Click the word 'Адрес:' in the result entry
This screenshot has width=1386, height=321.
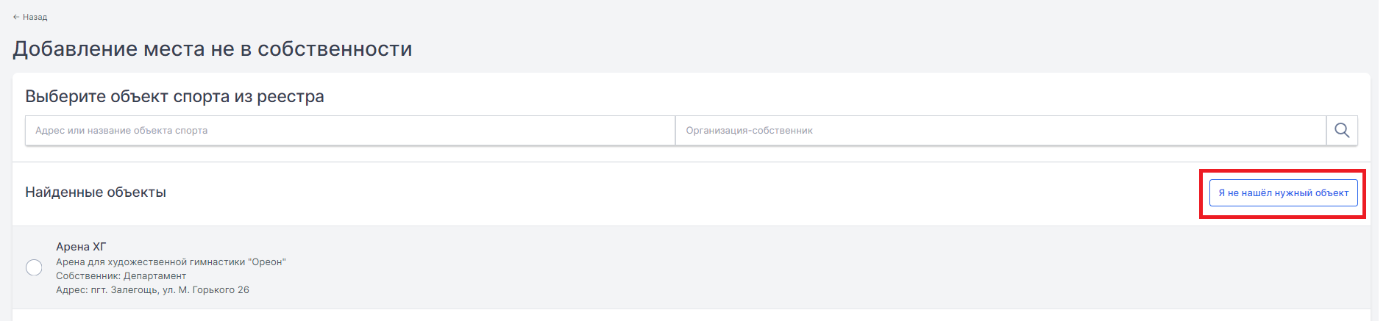(x=71, y=289)
